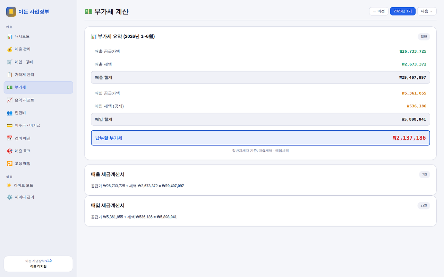Select the 부가세 ledger icon
The height and width of the screenshot is (277, 444).
(x=10, y=87)
